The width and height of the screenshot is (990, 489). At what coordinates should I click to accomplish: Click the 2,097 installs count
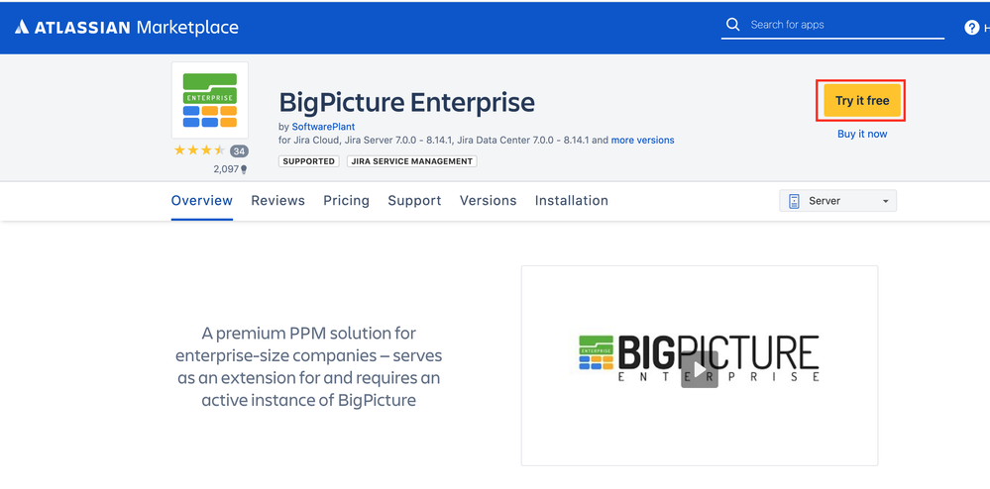[226, 169]
